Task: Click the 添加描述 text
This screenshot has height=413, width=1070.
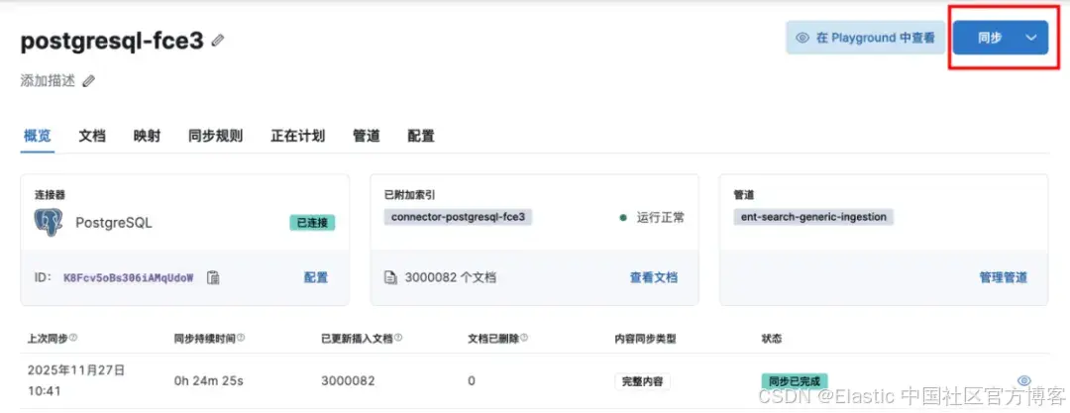Action: (48, 81)
